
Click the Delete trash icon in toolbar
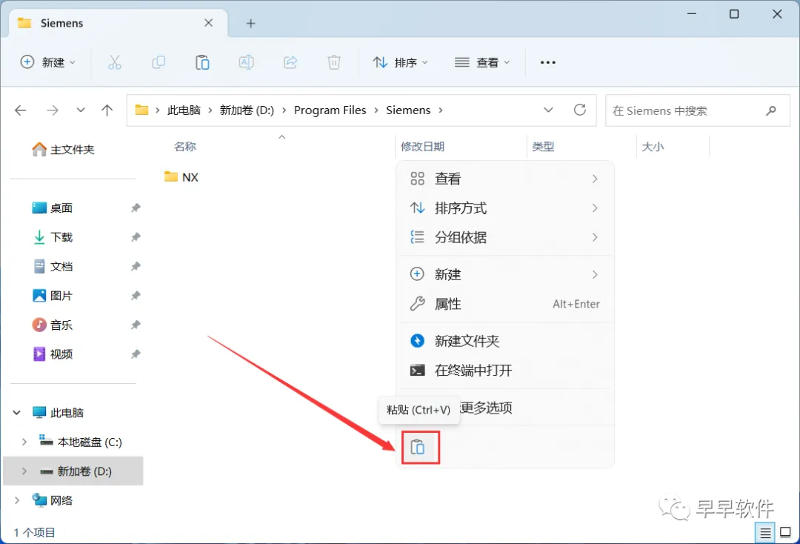click(333, 62)
